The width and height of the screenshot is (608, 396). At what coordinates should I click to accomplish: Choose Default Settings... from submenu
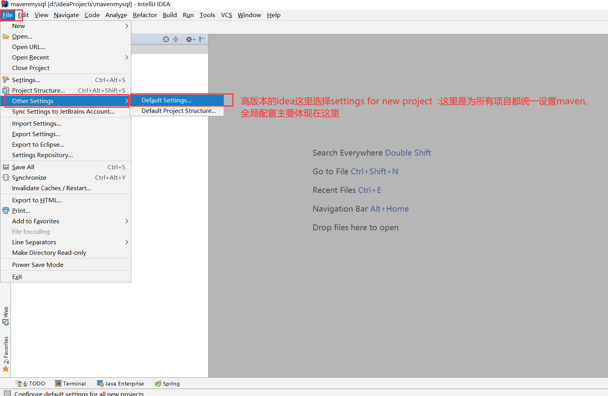pyautogui.click(x=177, y=100)
